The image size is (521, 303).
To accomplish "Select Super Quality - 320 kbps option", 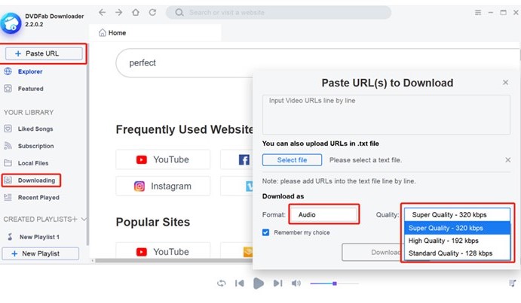I will tap(457, 228).
